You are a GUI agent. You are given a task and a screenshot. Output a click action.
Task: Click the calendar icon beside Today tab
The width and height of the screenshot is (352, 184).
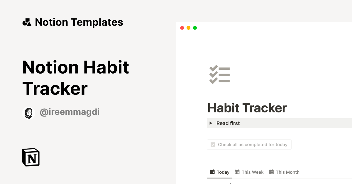point(212,172)
